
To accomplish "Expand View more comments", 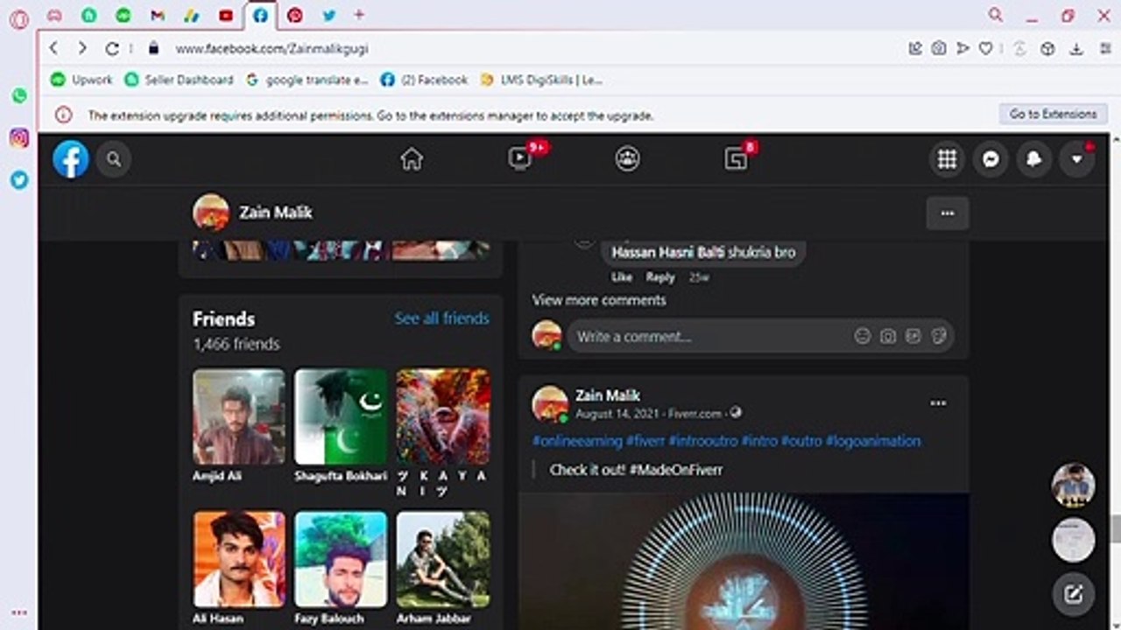I will pyautogui.click(x=599, y=300).
